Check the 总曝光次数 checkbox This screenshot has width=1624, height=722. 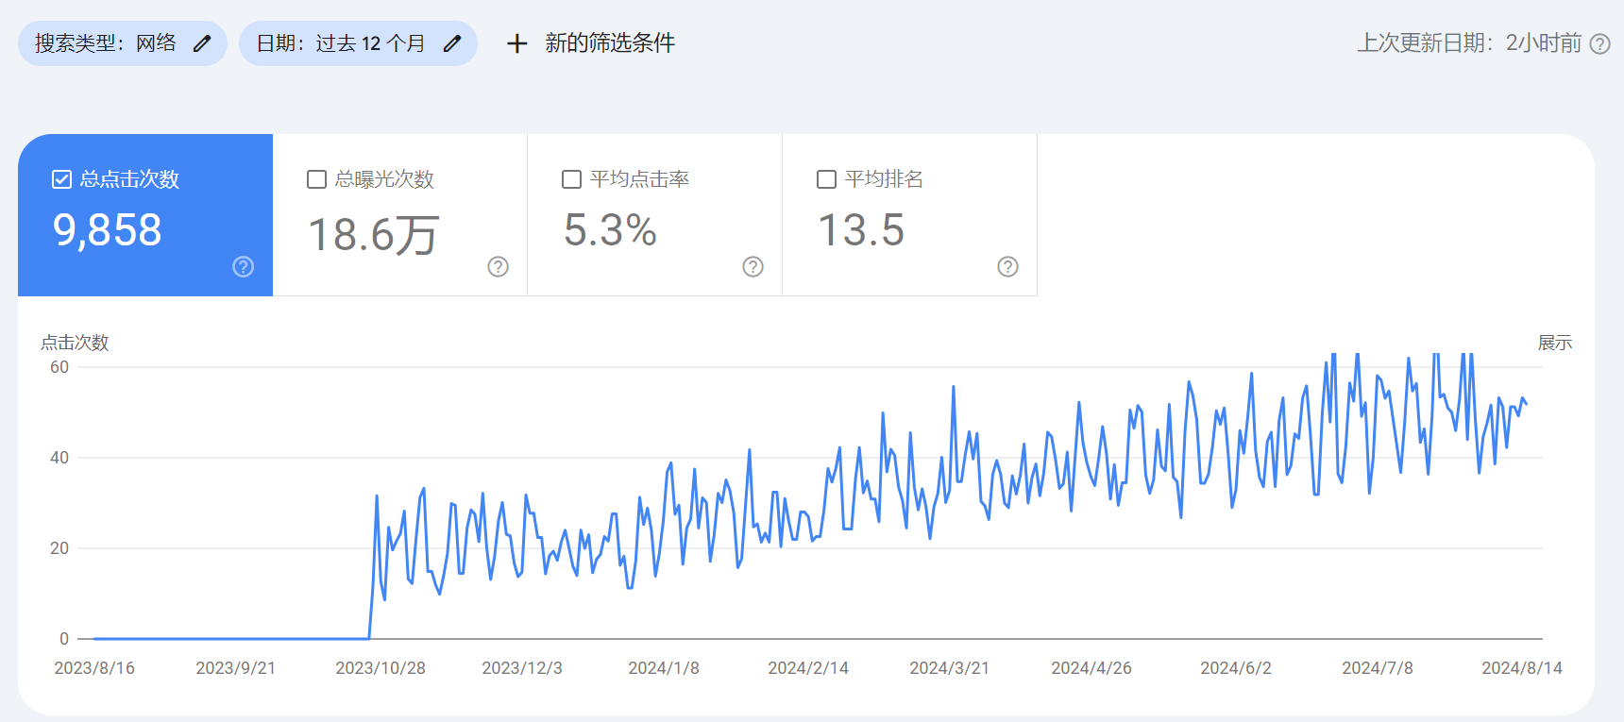pos(317,179)
